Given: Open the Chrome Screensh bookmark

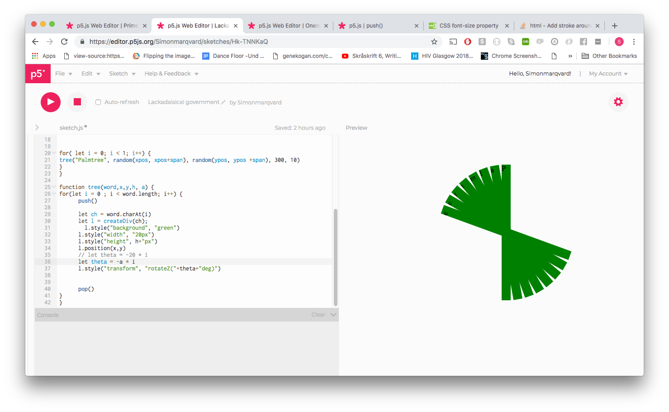Looking at the screenshot, I should pyautogui.click(x=511, y=56).
